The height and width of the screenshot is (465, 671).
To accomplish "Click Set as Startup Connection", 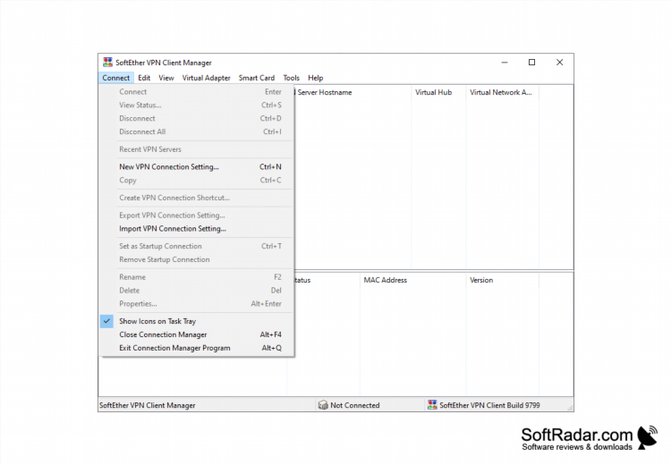I will pos(197,246).
